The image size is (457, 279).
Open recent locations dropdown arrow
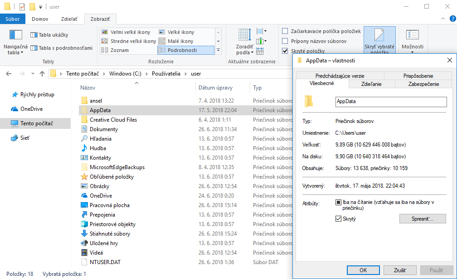[x=33, y=74]
